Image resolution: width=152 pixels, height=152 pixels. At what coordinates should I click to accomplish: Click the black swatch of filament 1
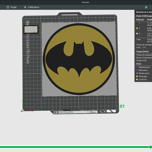pos(137,23)
